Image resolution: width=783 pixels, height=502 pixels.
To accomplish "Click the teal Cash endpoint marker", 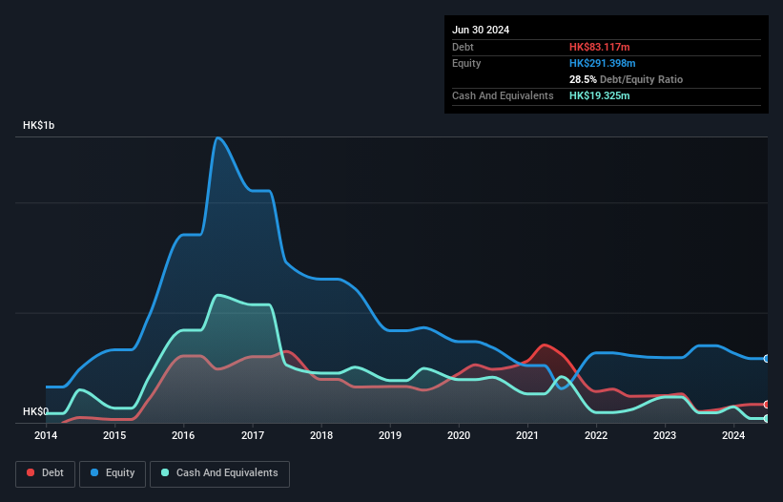I will 767,419.
